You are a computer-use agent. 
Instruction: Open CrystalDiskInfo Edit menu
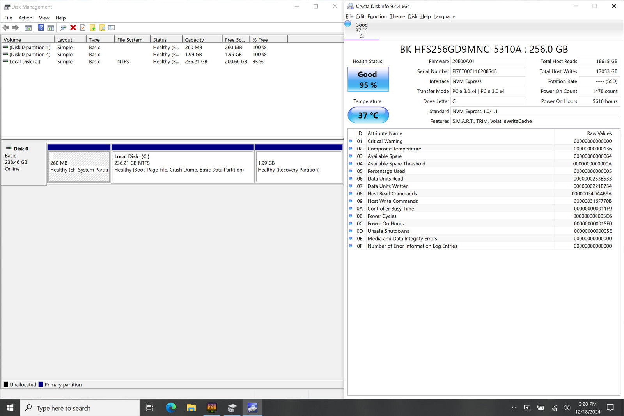tap(360, 16)
